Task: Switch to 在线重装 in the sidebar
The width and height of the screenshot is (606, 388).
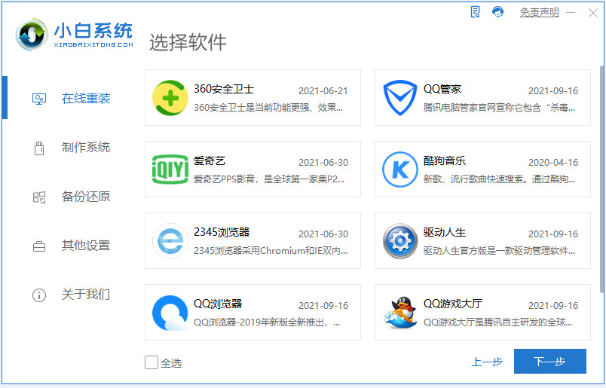Action: coord(72,98)
